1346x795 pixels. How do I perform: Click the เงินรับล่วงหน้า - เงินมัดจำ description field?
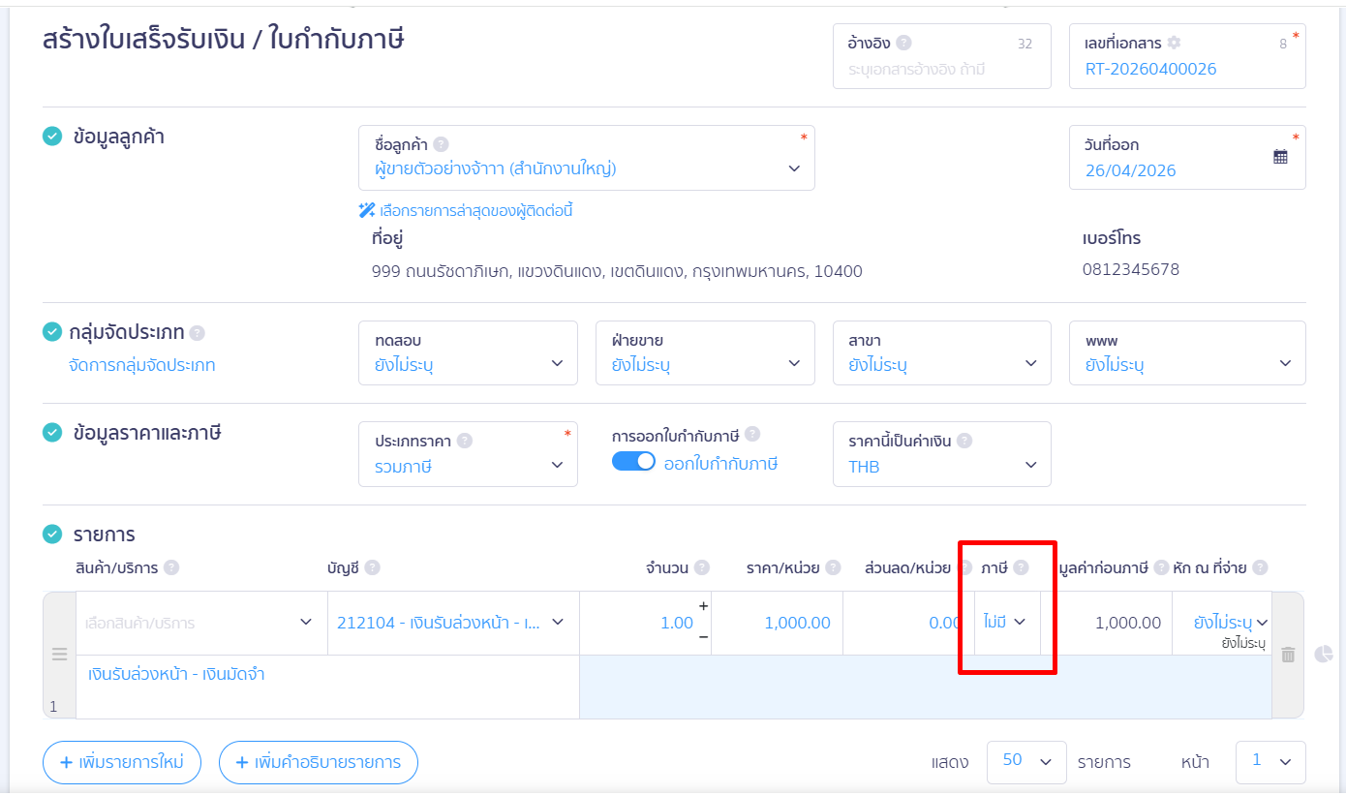coord(327,687)
